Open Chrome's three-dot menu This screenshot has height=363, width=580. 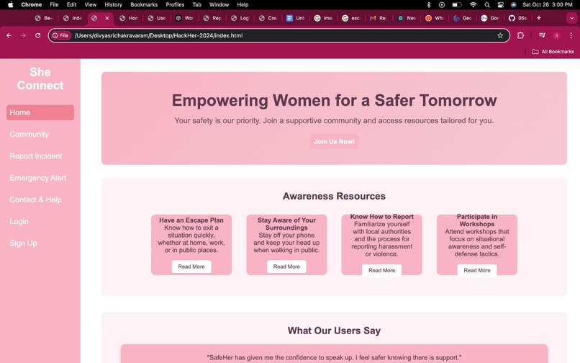[571, 35]
